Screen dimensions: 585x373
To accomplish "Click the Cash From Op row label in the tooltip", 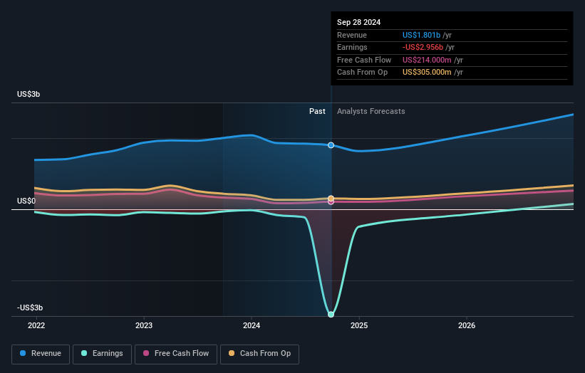I will tap(362, 73).
